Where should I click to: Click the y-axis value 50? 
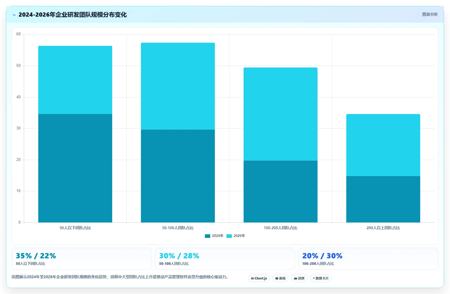coord(18,66)
